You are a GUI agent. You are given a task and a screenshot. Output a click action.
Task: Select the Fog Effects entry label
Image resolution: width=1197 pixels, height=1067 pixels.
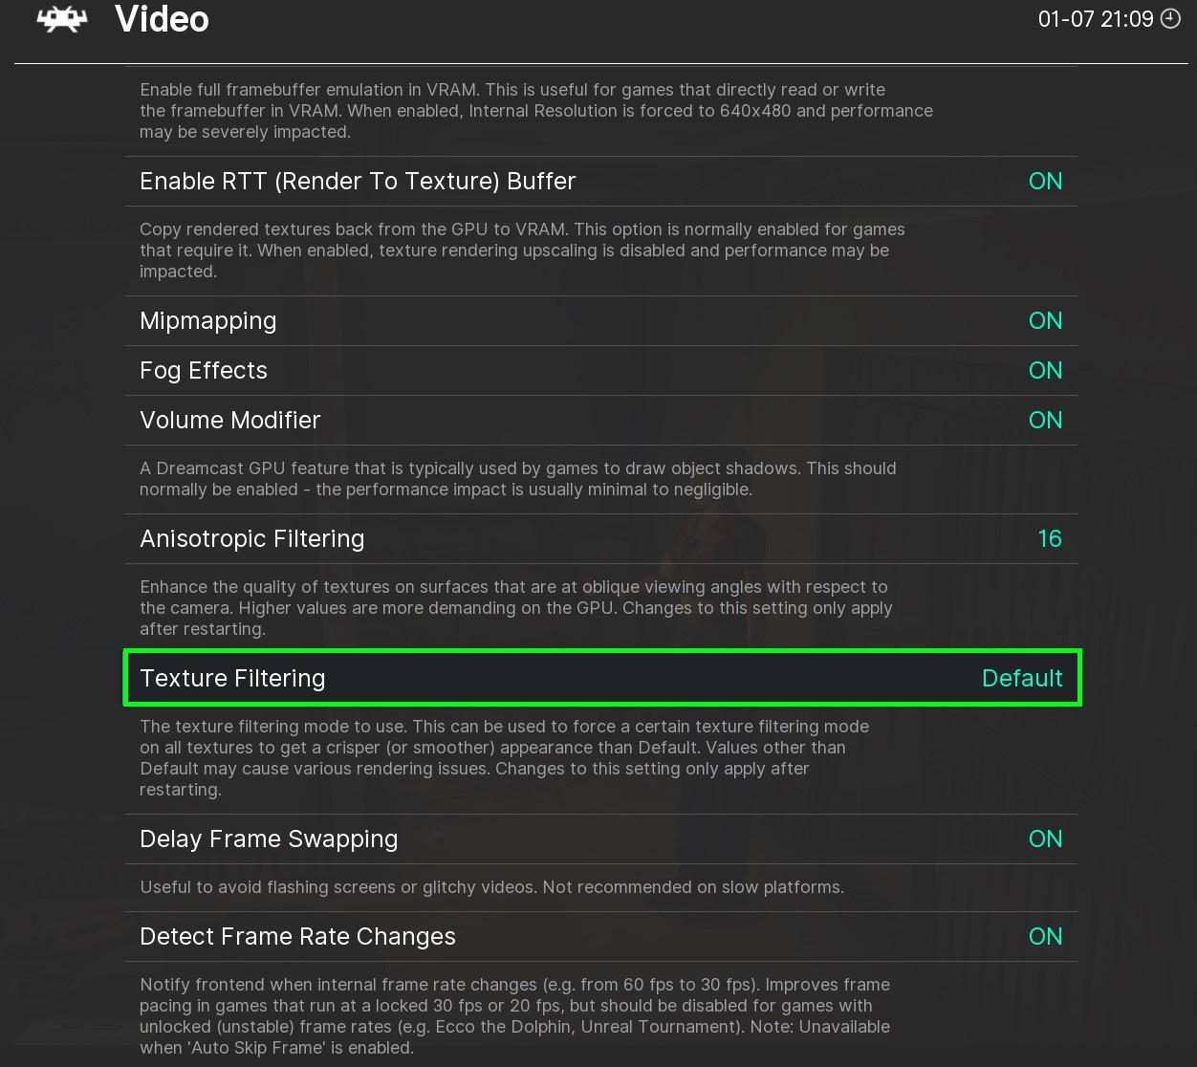click(203, 371)
